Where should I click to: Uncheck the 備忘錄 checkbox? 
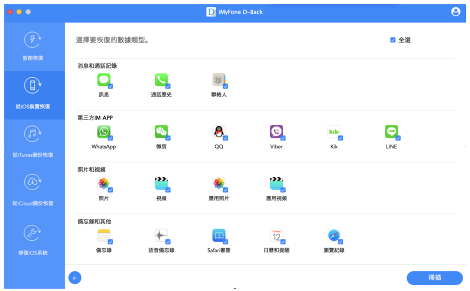tap(110, 242)
